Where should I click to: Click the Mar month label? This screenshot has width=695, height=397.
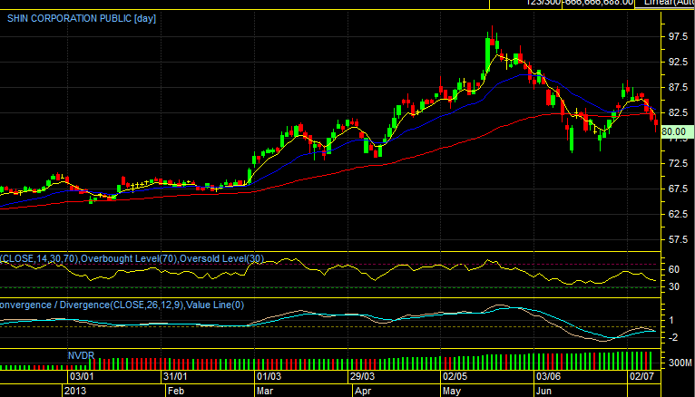pyautogui.click(x=265, y=392)
